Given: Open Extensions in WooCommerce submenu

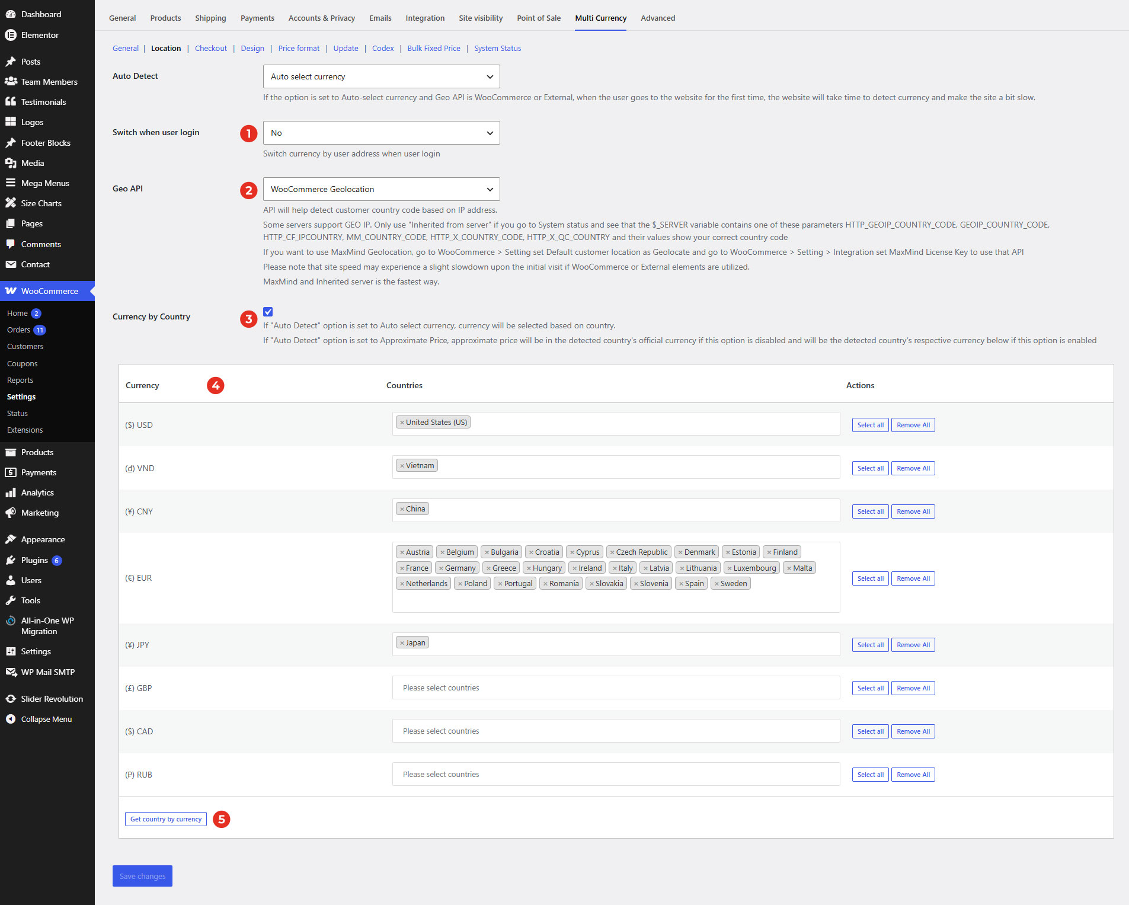Looking at the screenshot, I should [25, 430].
